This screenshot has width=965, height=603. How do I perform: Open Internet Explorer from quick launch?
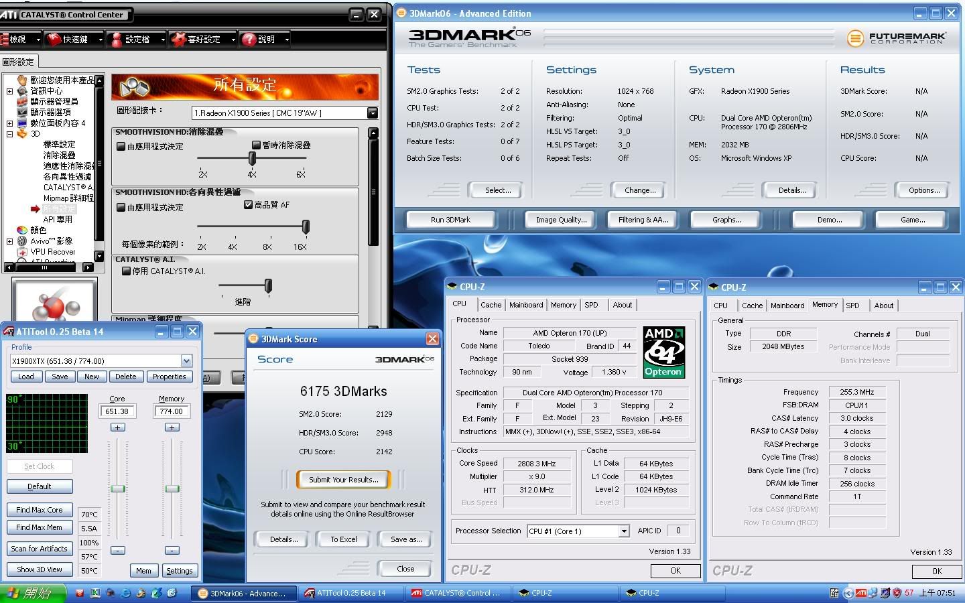tap(125, 593)
